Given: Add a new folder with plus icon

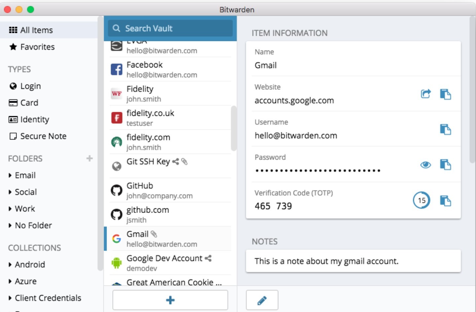Looking at the screenshot, I should [x=89, y=158].
